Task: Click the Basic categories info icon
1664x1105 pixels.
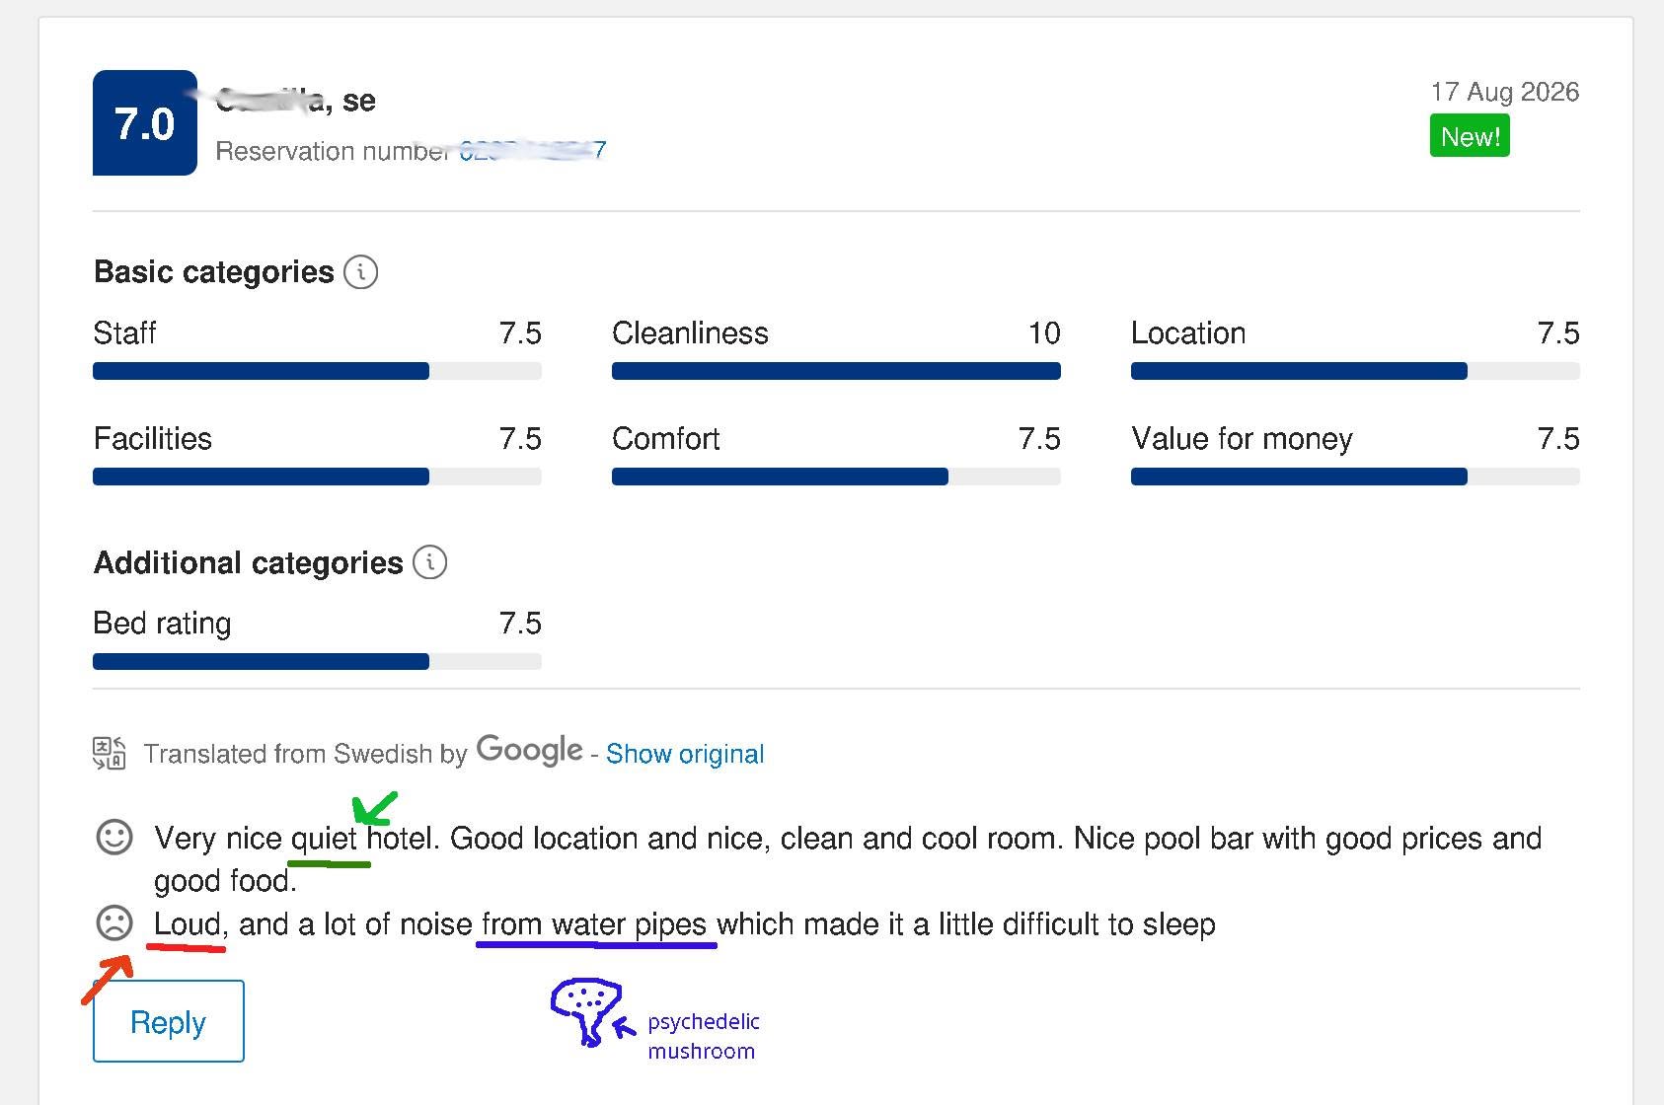Action: [x=360, y=271]
